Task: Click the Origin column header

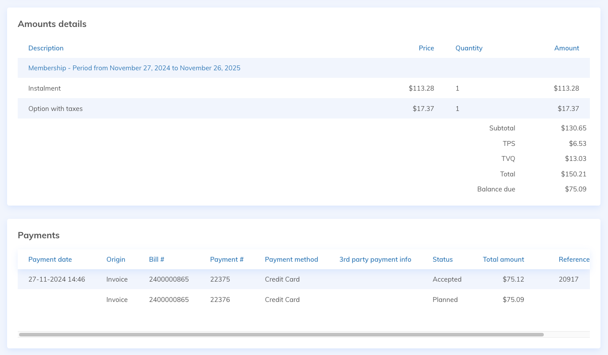Action: point(116,260)
